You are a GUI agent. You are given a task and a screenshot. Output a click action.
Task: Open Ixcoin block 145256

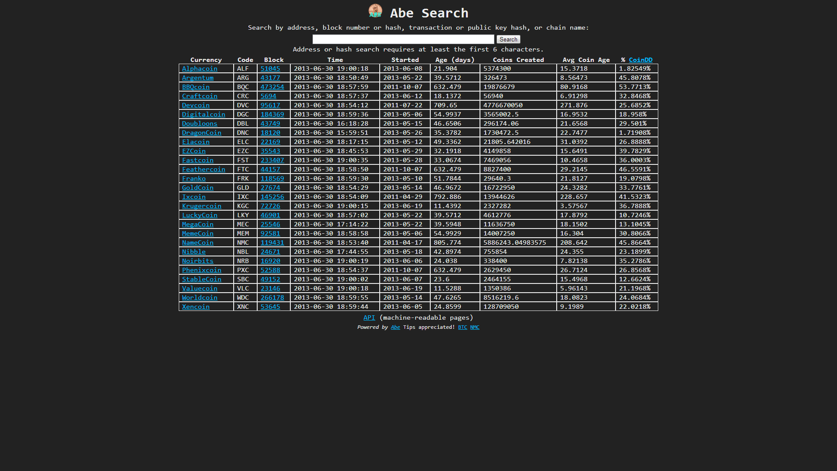[272, 197]
